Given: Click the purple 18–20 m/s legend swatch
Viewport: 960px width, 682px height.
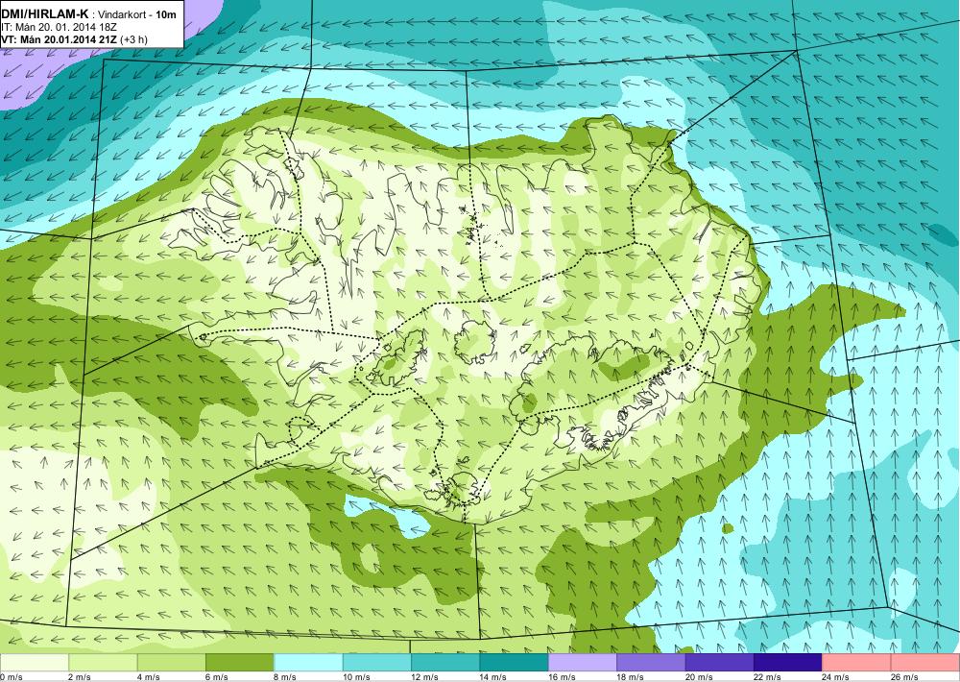Looking at the screenshot, I should [652, 663].
